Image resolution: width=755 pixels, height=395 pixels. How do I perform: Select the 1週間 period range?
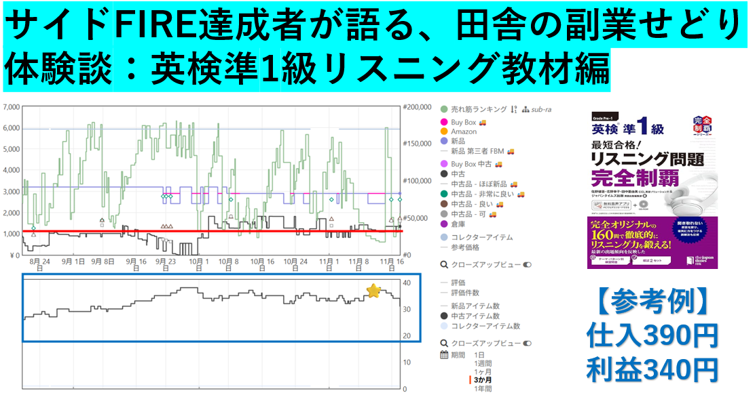click(x=483, y=365)
